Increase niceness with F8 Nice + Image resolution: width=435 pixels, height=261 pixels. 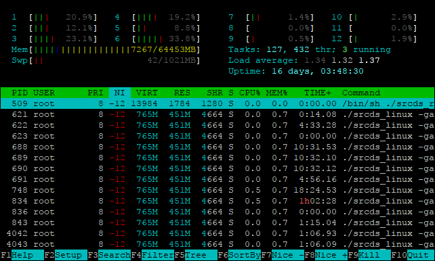(x=326, y=255)
